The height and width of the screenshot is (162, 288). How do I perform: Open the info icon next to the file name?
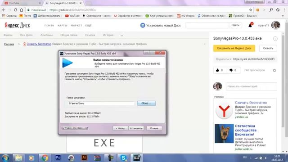click(275, 39)
